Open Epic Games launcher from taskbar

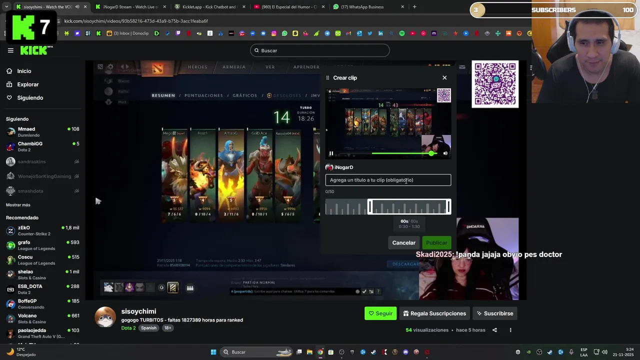click(352, 352)
